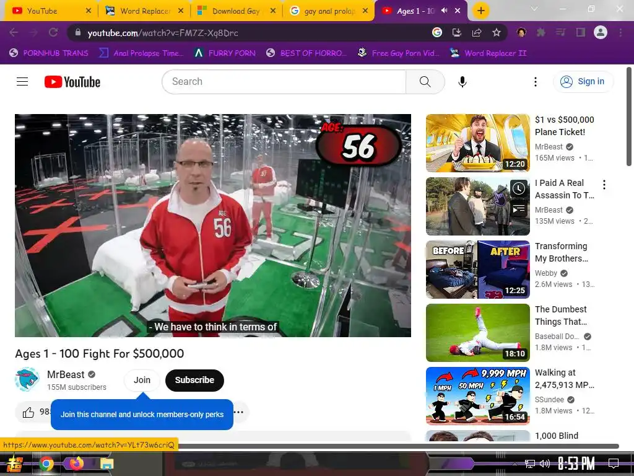Image resolution: width=634 pixels, height=476 pixels.
Task: Open more actions menu below video
Action: [x=239, y=412]
